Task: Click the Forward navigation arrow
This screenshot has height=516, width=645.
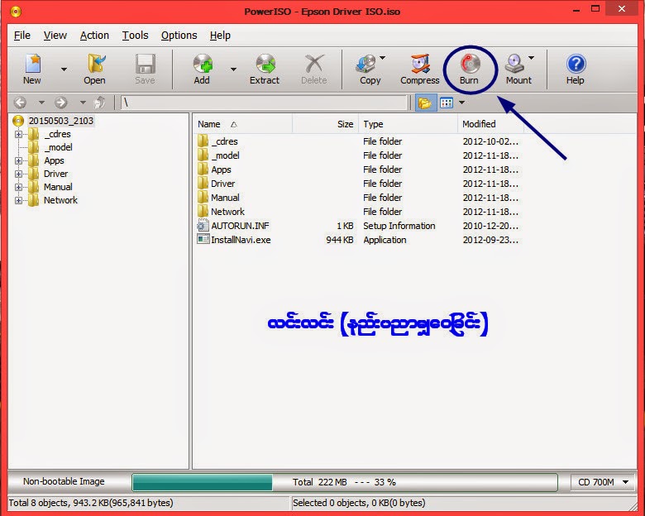Action: (x=61, y=102)
